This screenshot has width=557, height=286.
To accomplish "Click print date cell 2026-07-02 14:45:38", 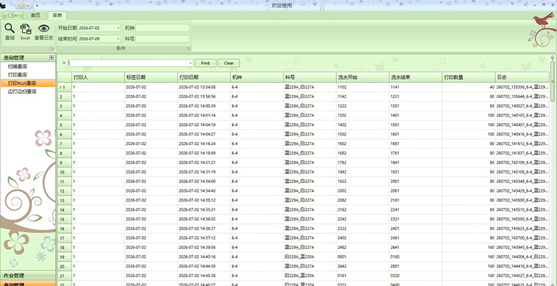I will click(x=204, y=276).
